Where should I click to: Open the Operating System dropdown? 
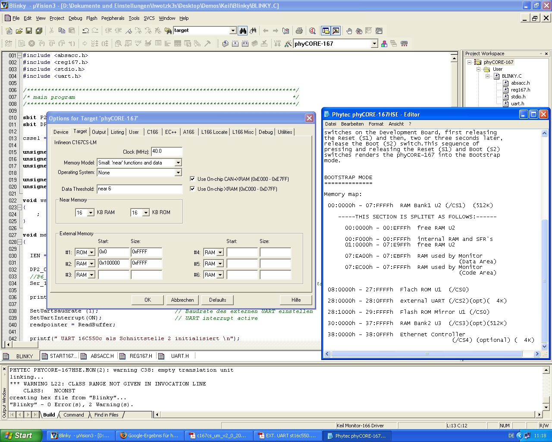[x=178, y=173]
